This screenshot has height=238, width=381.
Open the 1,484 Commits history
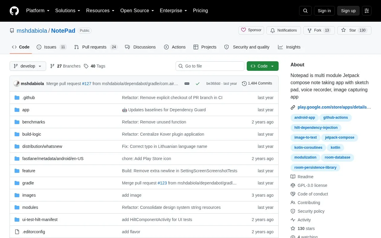(x=257, y=84)
